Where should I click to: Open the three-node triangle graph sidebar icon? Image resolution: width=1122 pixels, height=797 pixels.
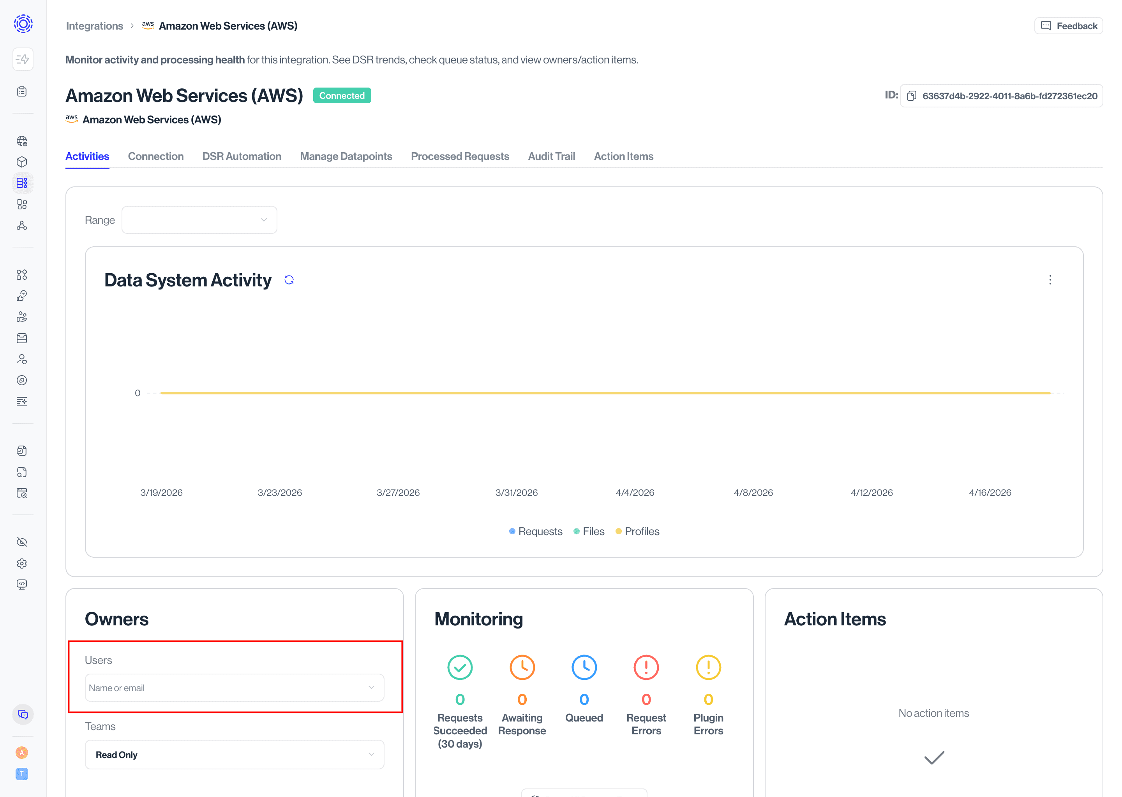(x=22, y=225)
